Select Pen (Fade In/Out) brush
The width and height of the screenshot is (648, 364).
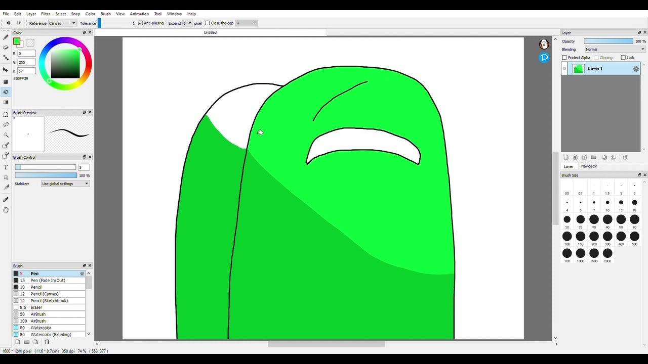coord(49,280)
